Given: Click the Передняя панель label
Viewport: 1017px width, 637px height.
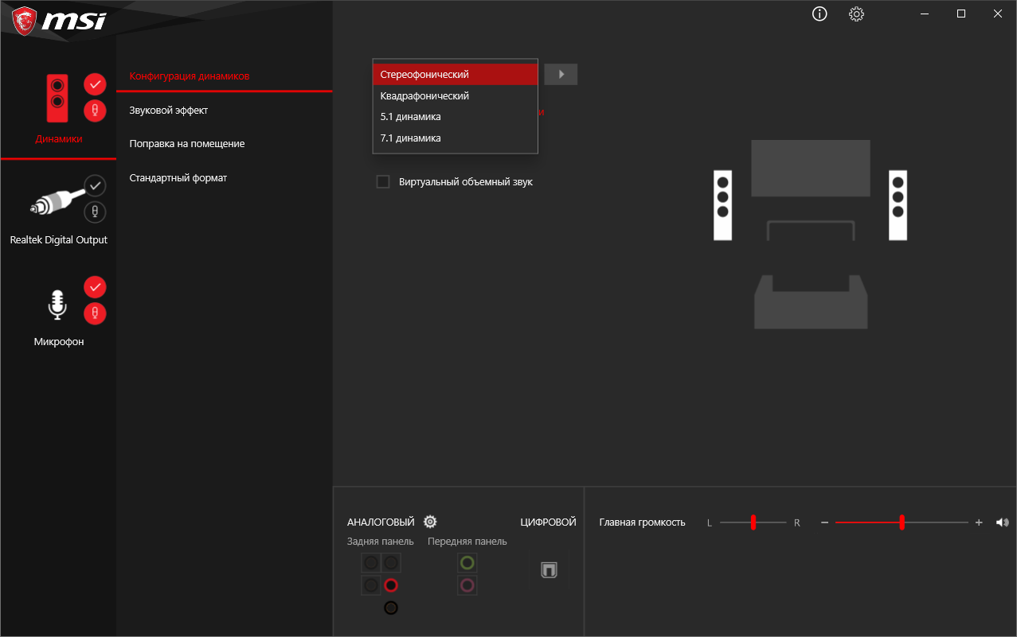Looking at the screenshot, I should [467, 542].
